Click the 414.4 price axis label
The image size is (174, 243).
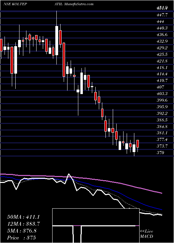coord(162,74)
